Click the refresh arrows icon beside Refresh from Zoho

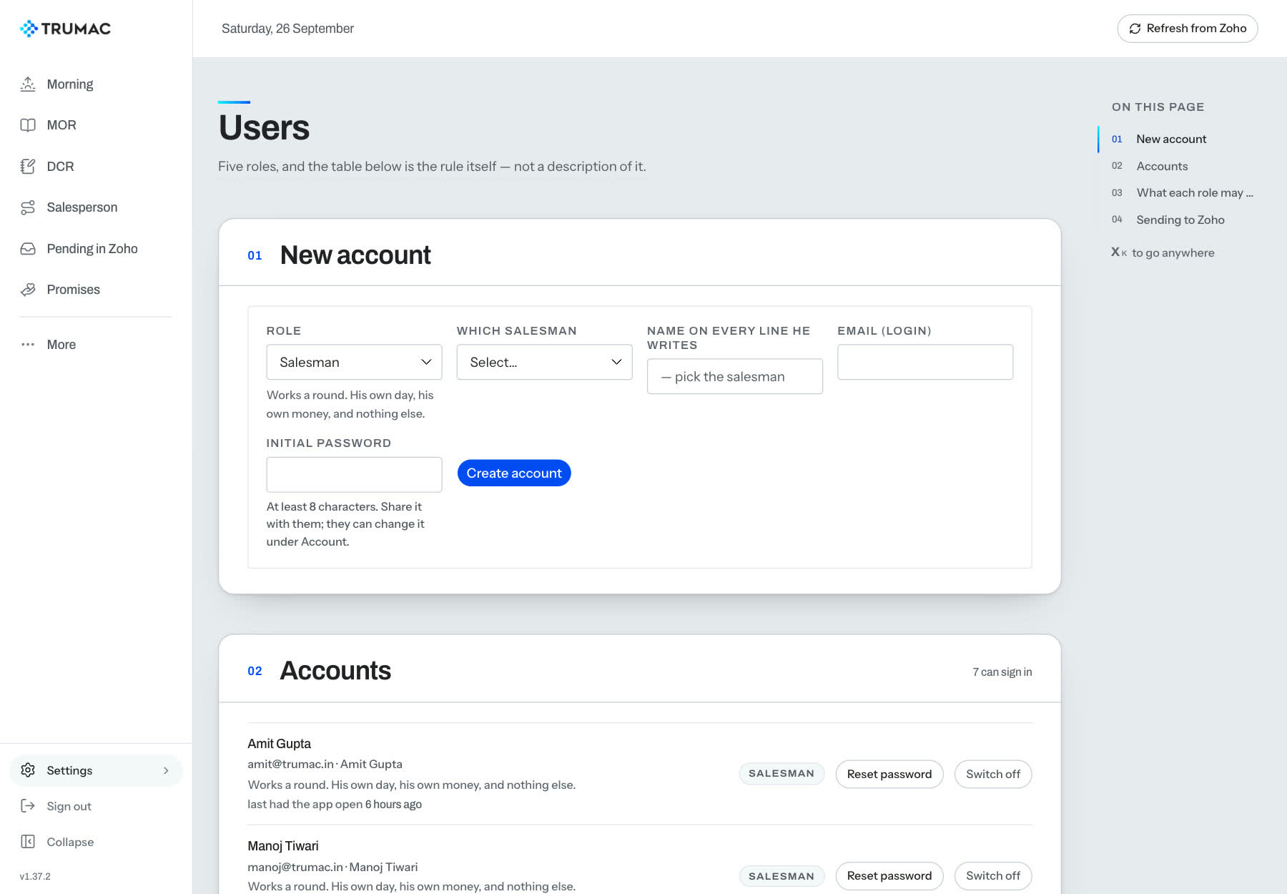[x=1135, y=29]
